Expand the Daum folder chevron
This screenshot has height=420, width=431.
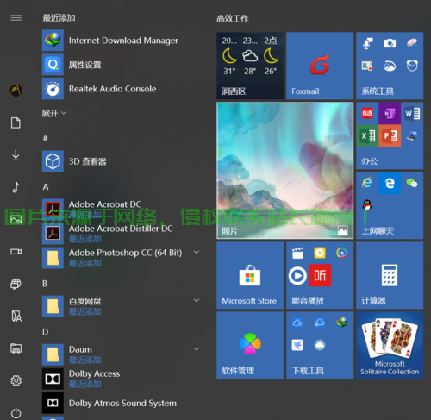tap(197, 349)
